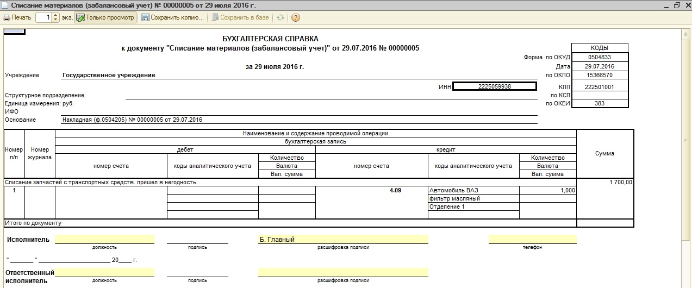This screenshot has height=288, width=692.
Task: Click the copies count input field
Action: tap(44, 17)
